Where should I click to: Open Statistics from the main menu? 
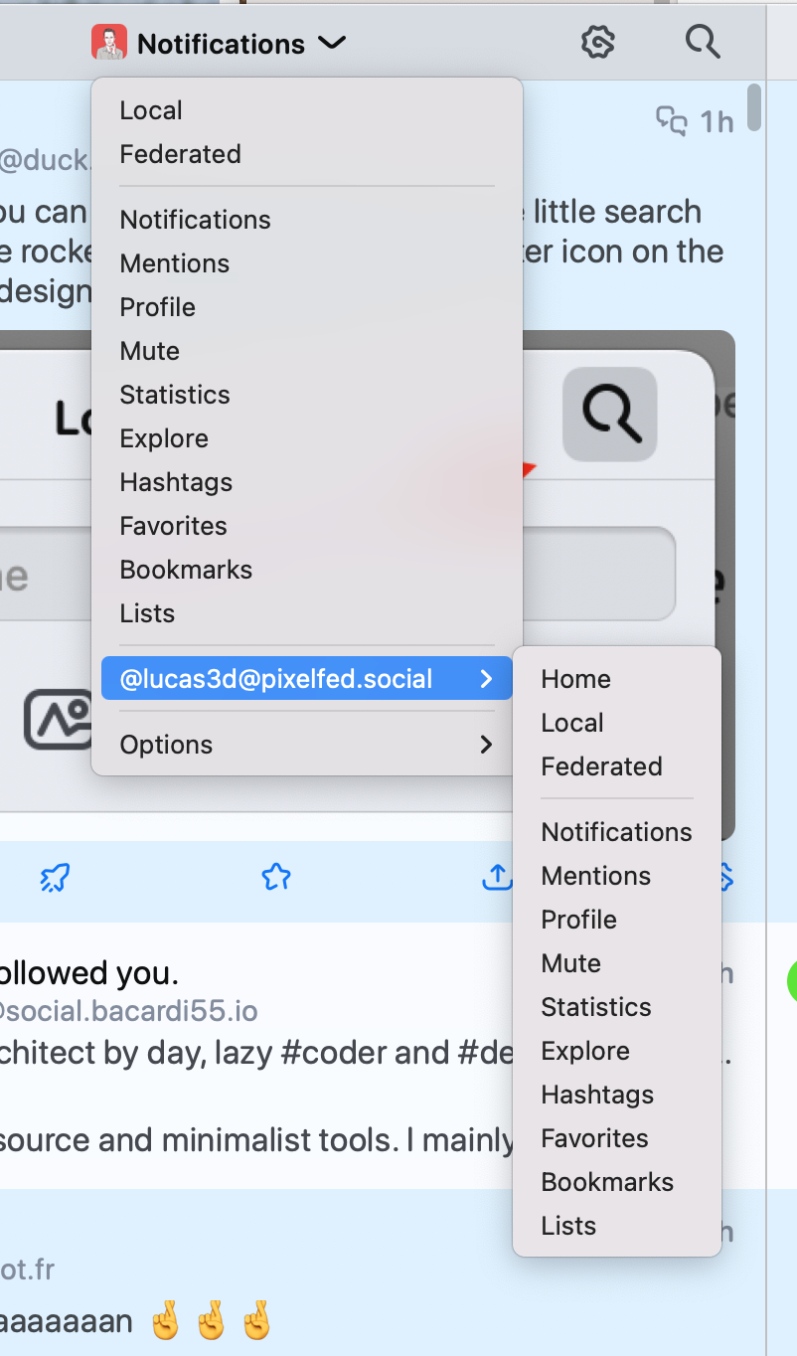(x=175, y=395)
